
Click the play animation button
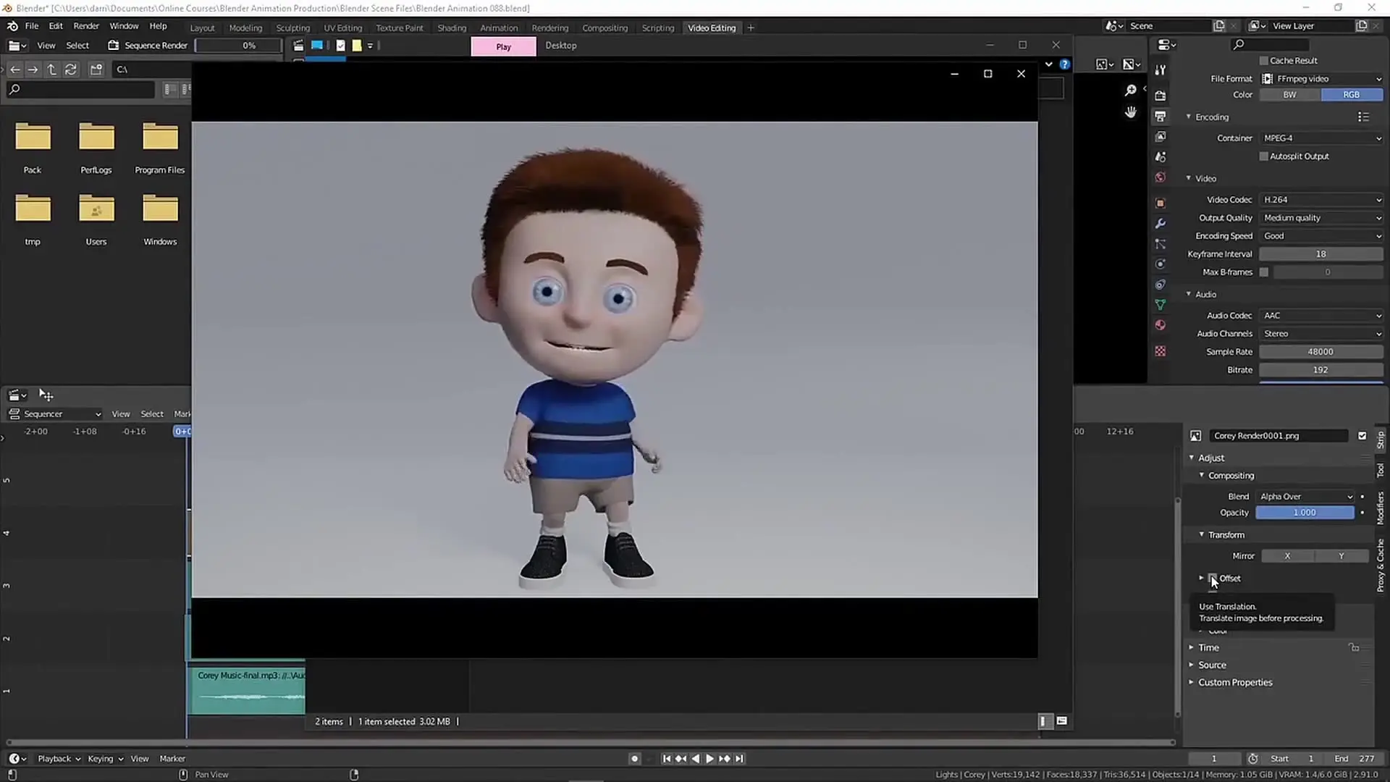[x=709, y=759]
